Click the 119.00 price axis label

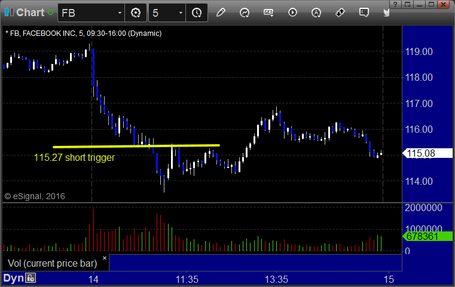tap(419, 51)
